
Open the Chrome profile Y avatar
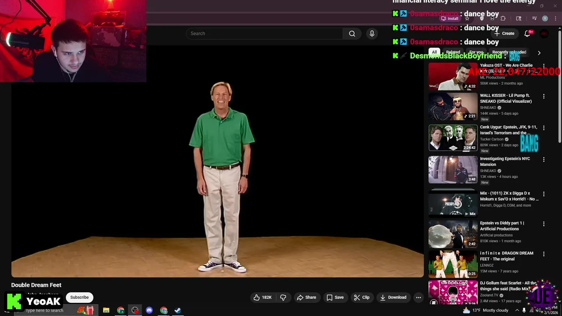pyautogui.click(x=545, y=18)
